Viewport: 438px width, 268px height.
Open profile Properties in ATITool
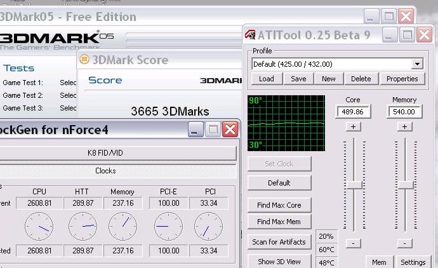402,79
